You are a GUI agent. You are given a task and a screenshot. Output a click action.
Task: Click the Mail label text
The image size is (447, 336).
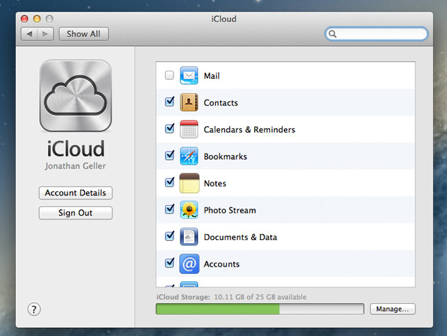(x=212, y=76)
